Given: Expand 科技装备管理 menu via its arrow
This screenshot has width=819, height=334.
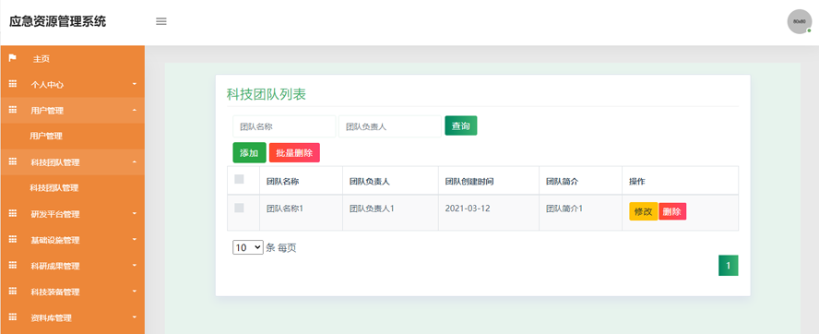Looking at the screenshot, I should pos(135,292).
